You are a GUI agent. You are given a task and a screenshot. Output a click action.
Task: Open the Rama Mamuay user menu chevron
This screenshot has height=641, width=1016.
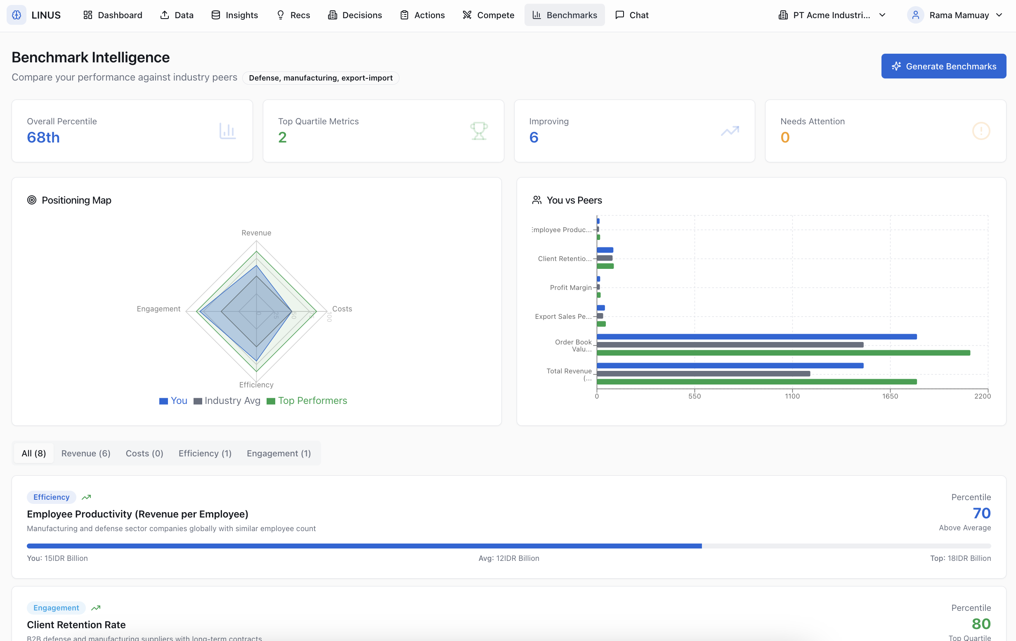coord(999,15)
